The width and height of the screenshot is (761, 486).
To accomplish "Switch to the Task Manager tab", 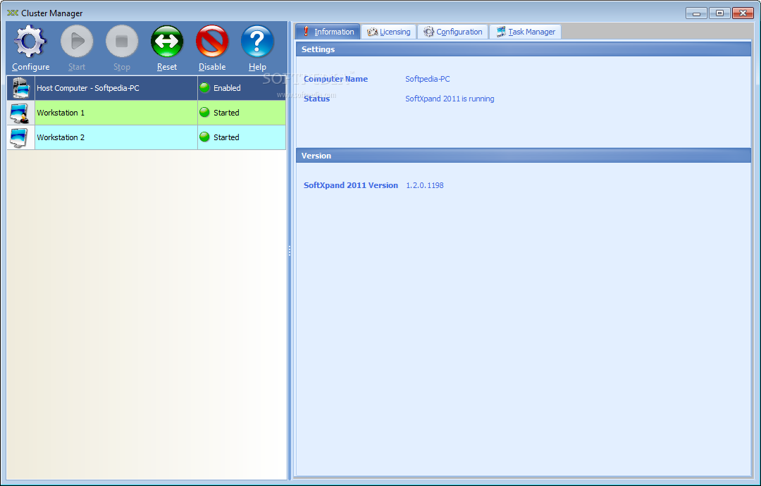I will pos(526,32).
